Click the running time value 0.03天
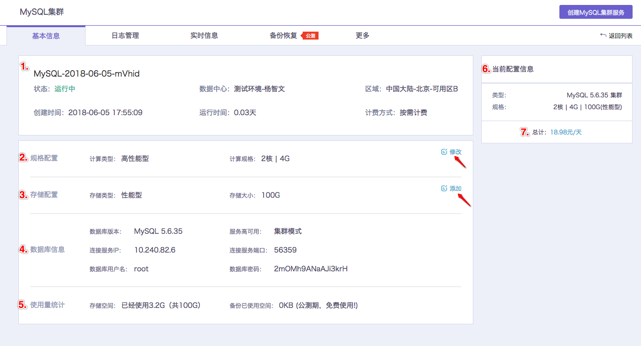The width and height of the screenshot is (641, 346). coord(245,113)
